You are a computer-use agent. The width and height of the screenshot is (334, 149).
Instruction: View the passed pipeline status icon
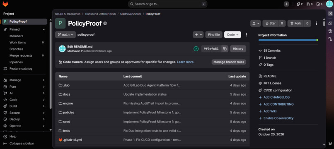click(196, 49)
